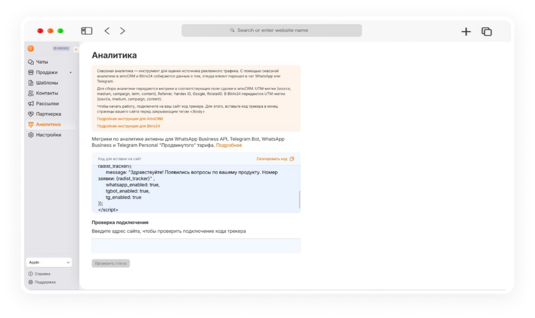The width and height of the screenshot is (535, 318).
Task: Click the Шаблоны document icon
Action: pyautogui.click(x=31, y=83)
